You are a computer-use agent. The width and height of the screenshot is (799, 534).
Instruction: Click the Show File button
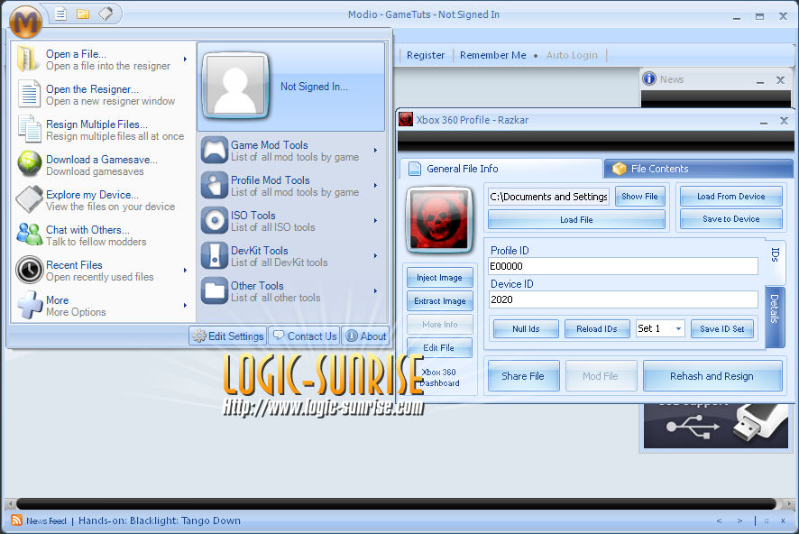pos(639,196)
